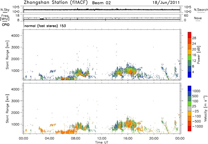Select the -500 velocity scale value

[197, 121]
